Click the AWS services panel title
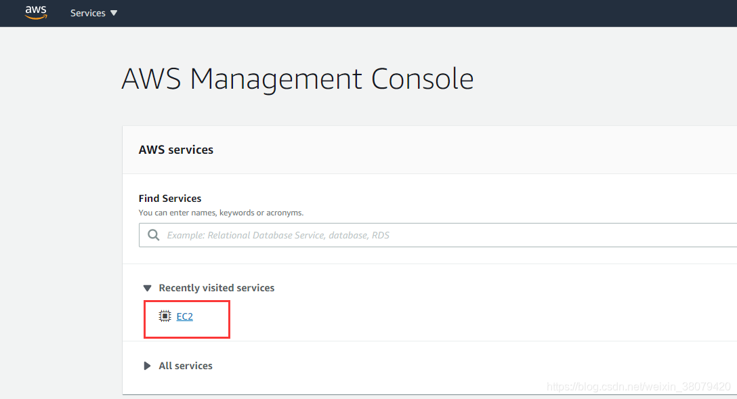737x399 pixels. pos(176,150)
